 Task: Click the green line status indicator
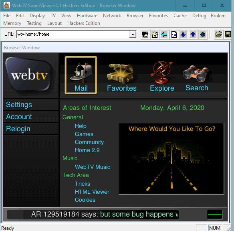click(215, 215)
